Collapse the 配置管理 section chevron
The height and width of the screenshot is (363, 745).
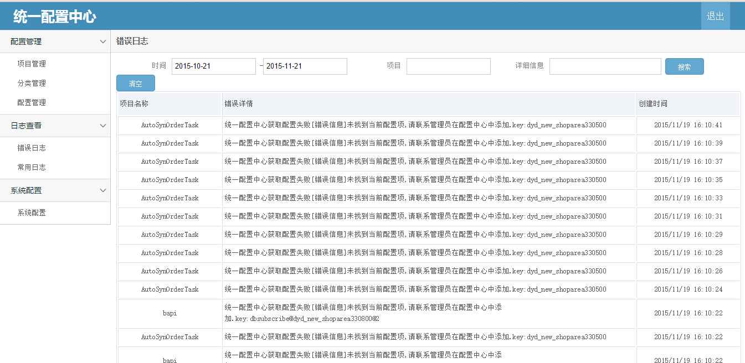103,42
